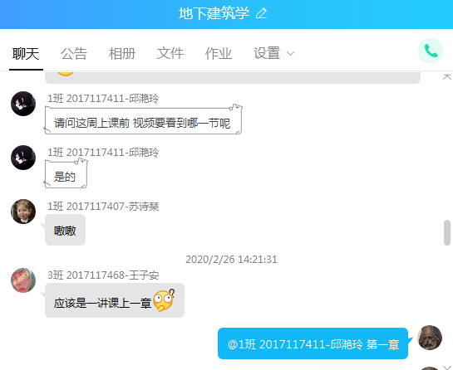Expand the 设置 dropdown arrow
This screenshot has height=370, width=453.
pyautogui.click(x=290, y=54)
